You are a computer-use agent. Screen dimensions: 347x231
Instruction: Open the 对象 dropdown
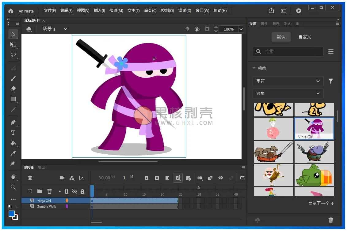click(x=288, y=93)
